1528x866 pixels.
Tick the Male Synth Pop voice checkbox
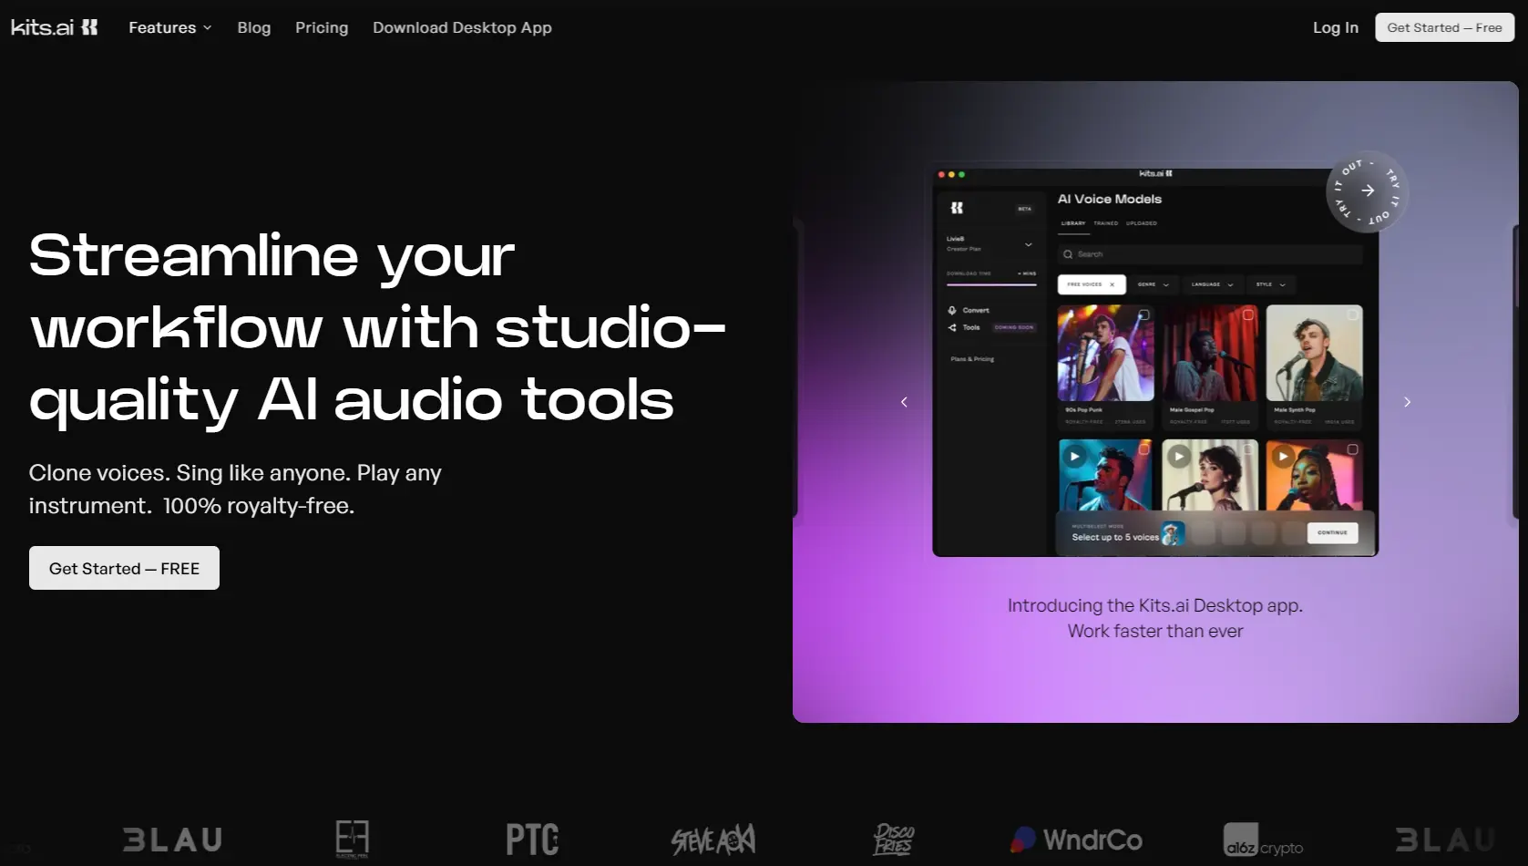[1352, 314]
